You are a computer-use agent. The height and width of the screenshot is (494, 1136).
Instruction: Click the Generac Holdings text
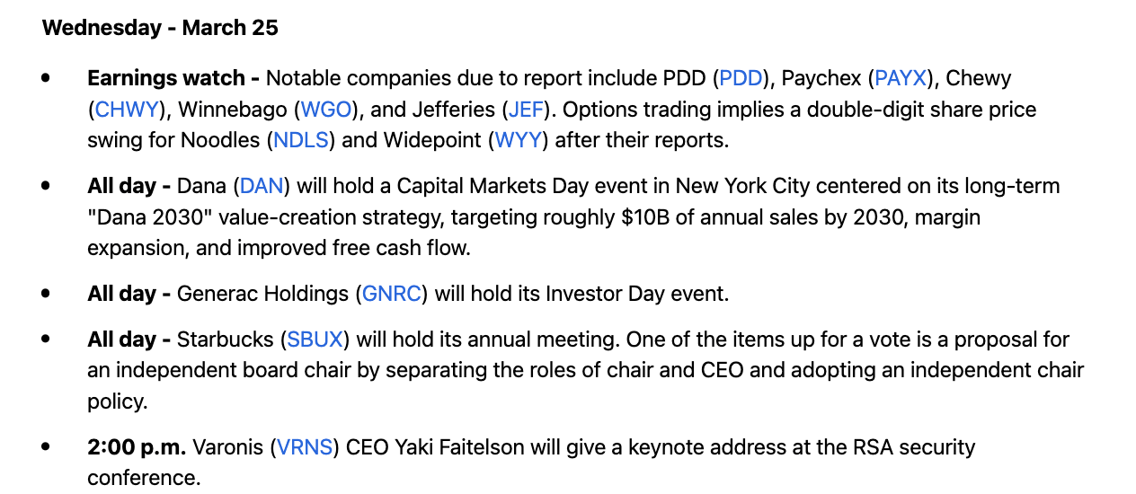[263, 294]
